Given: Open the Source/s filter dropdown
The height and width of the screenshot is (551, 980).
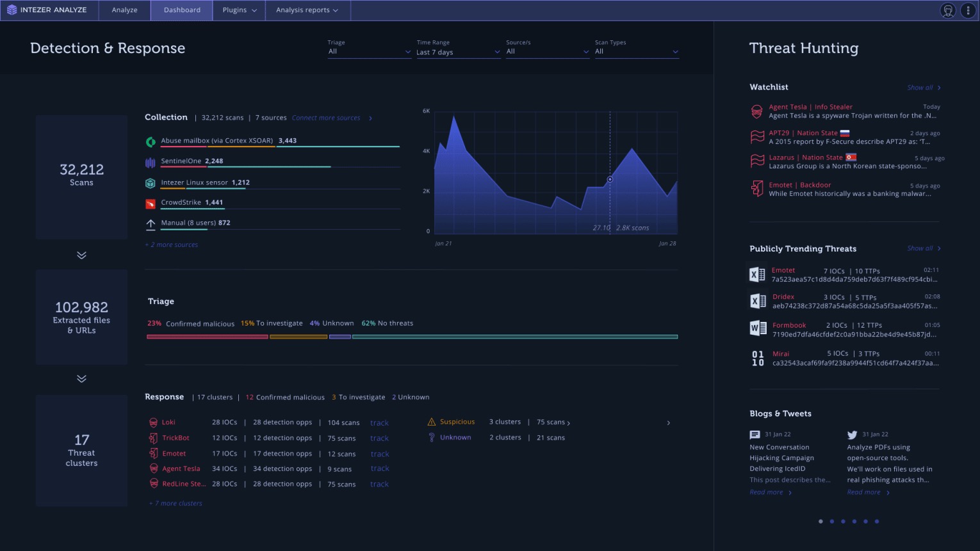Looking at the screenshot, I should point(547,51).
